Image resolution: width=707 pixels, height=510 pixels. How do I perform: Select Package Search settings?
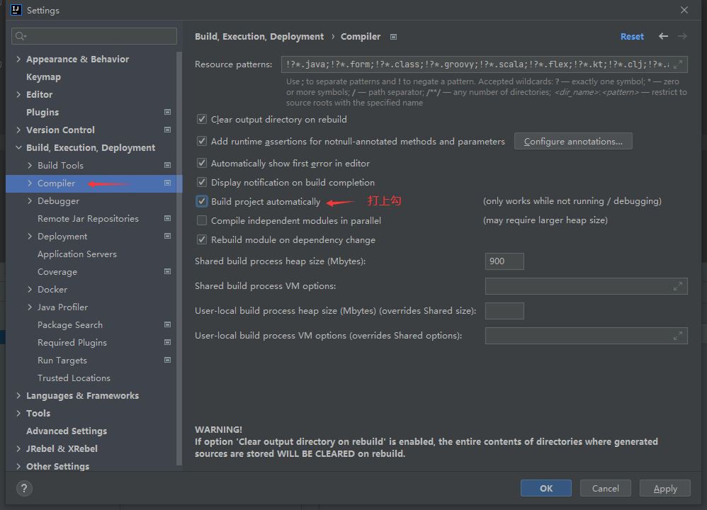click(x=70, y=324)
